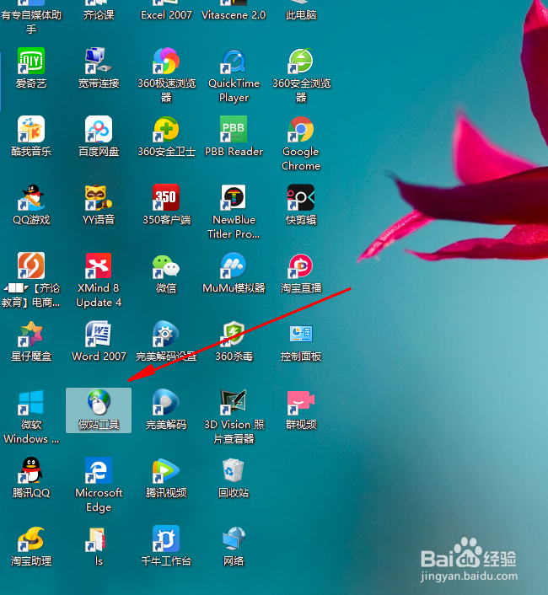
Task: Select NewBlue Titler Pro shortcut
Action: (x=234, y=197)
